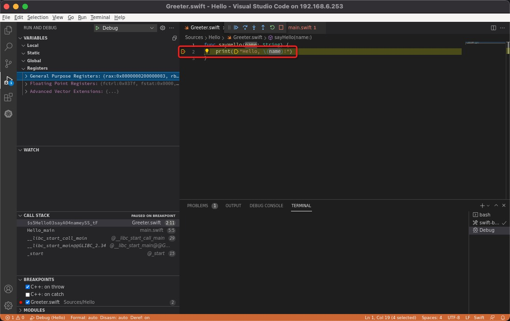This screenshot has width=510, height=321.
Task: Maximize the panel size chevron
Action: tap(496, 206)
